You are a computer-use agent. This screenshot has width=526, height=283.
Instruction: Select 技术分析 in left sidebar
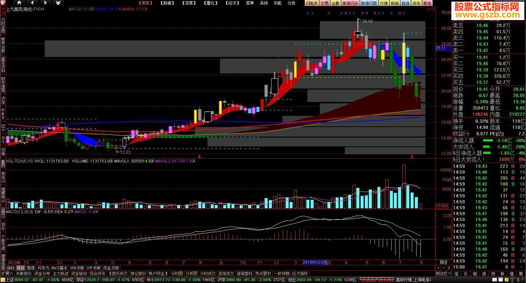[3, 45]
